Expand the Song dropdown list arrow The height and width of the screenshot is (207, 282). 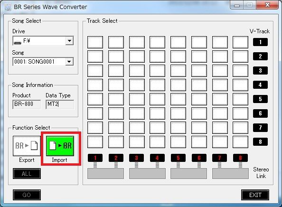click(69, 62)
